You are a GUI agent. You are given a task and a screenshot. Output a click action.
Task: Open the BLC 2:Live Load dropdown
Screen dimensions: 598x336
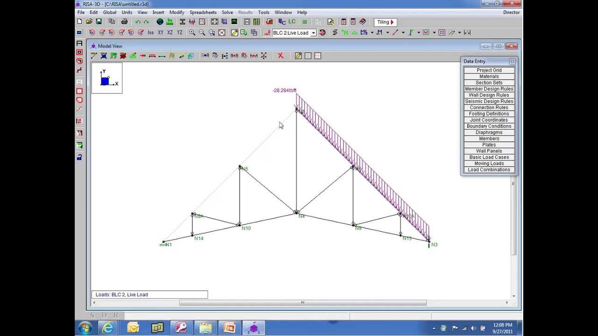(x=313, y=33)
